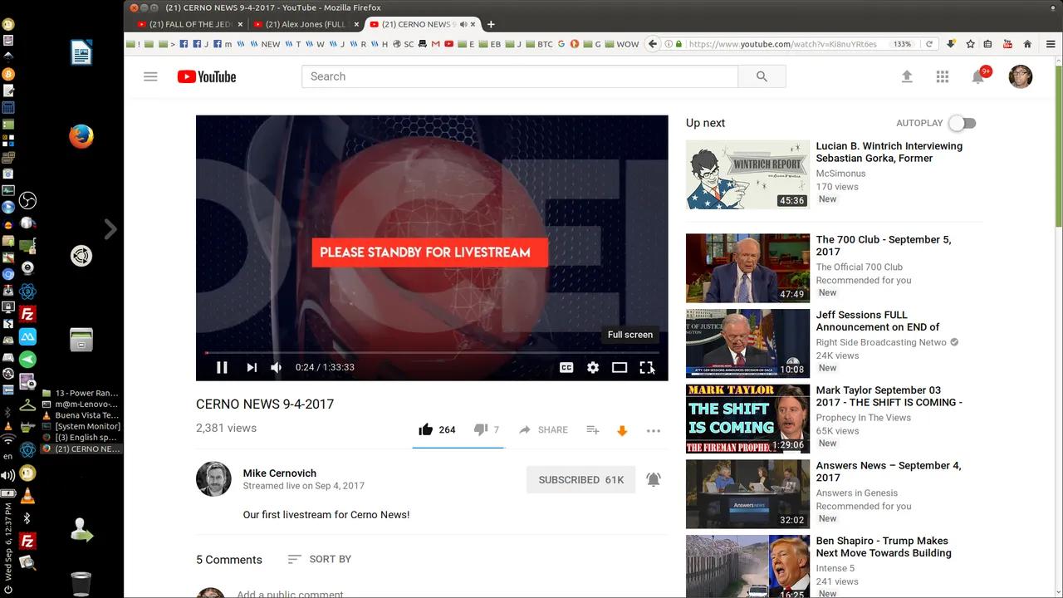Open the Firefox hamburger menu
The image size is (1063, 598).
click(1049, 44)
